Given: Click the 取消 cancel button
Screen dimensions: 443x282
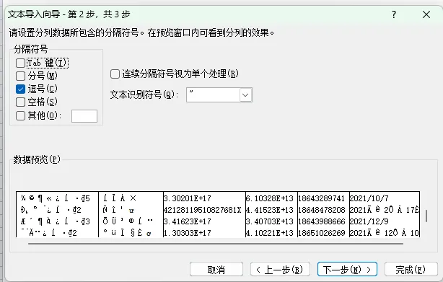Looking at the screenshot, I should coord(216,269).
